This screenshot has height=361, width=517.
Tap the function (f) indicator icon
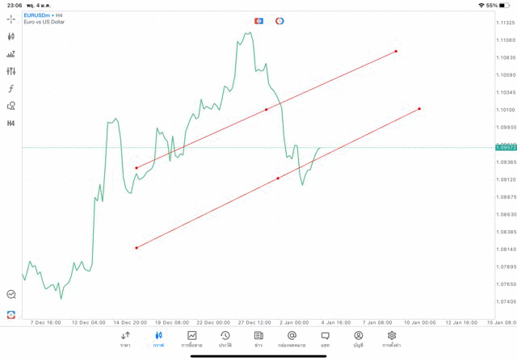[x=11, y=89]
